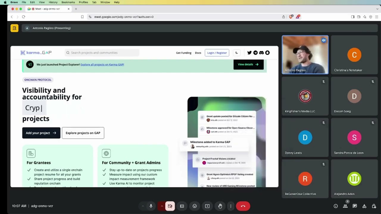The image size is (381, 214).
Task: Click the Login / Register button
Action: pos(217,53)
